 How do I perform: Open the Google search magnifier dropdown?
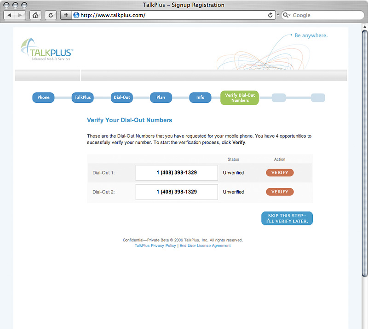click(x=287, y=15)
